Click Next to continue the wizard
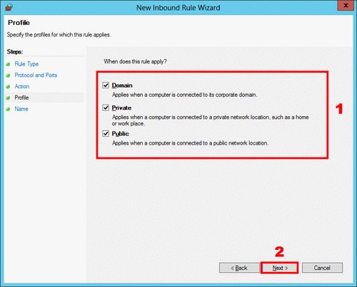Viewport: 357px width, 287px height. pyautogui.click(x=280, y=268)
